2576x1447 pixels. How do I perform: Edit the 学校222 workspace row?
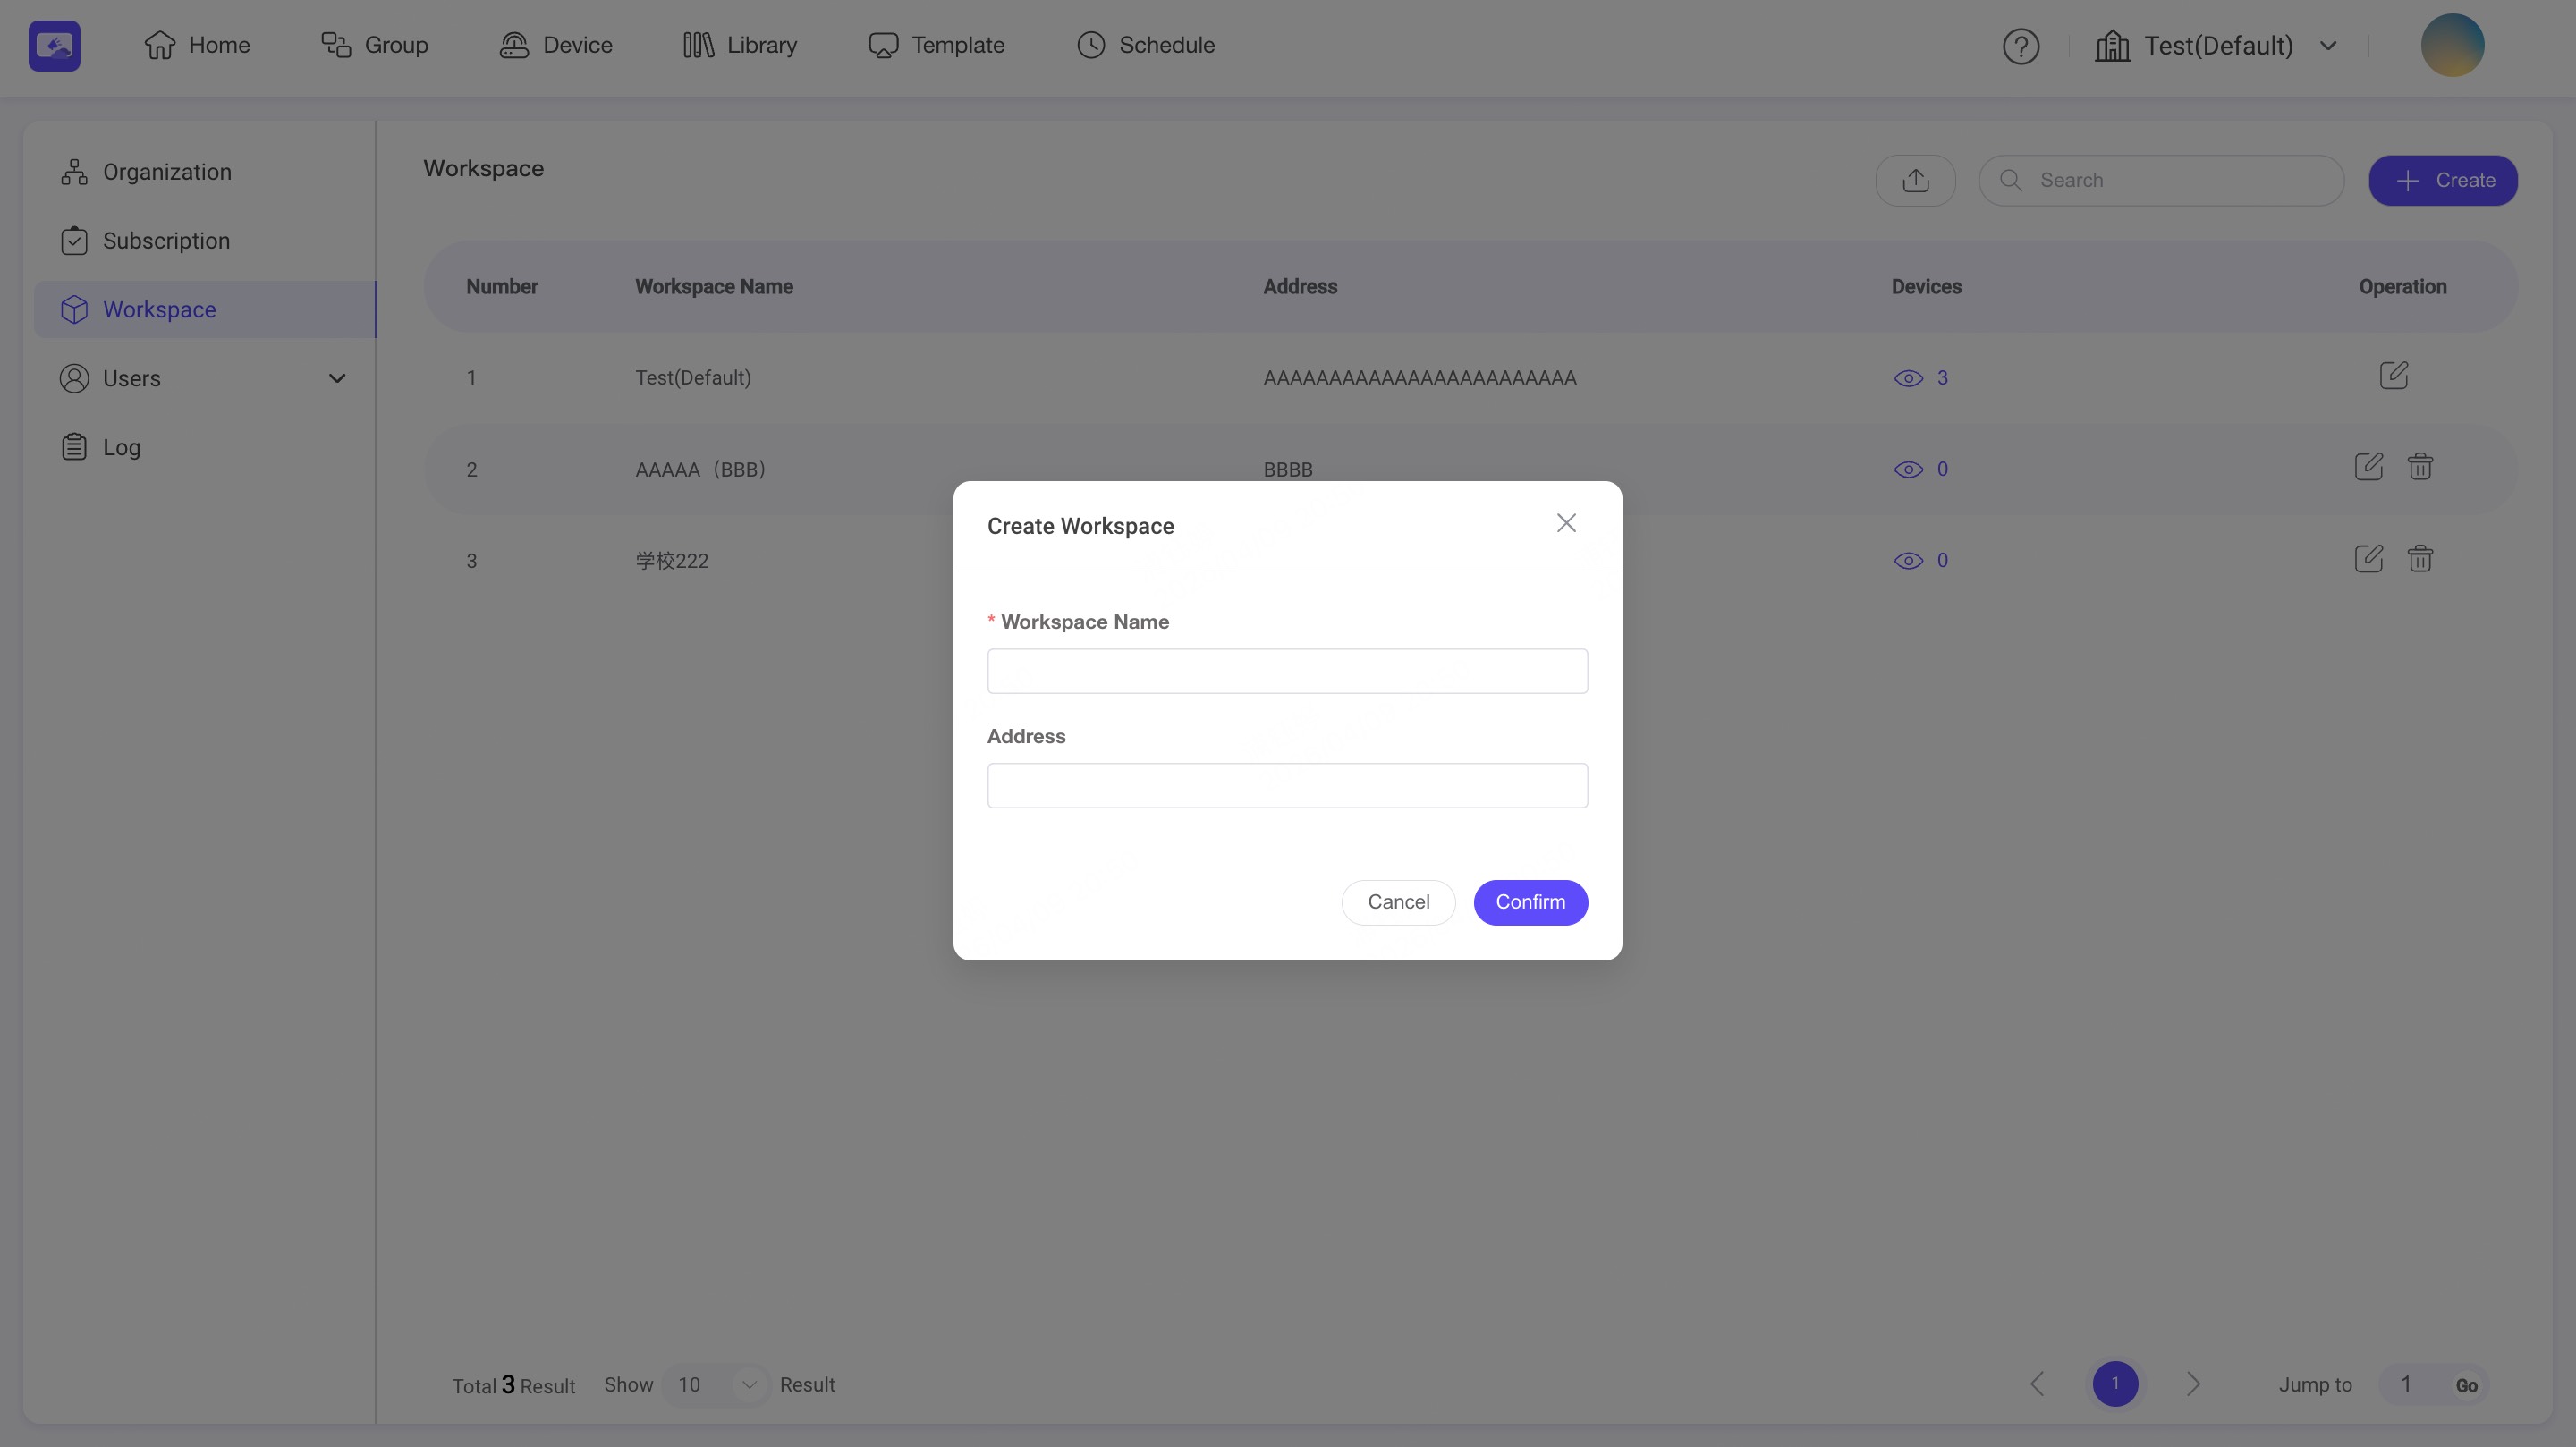point(2368,559)
